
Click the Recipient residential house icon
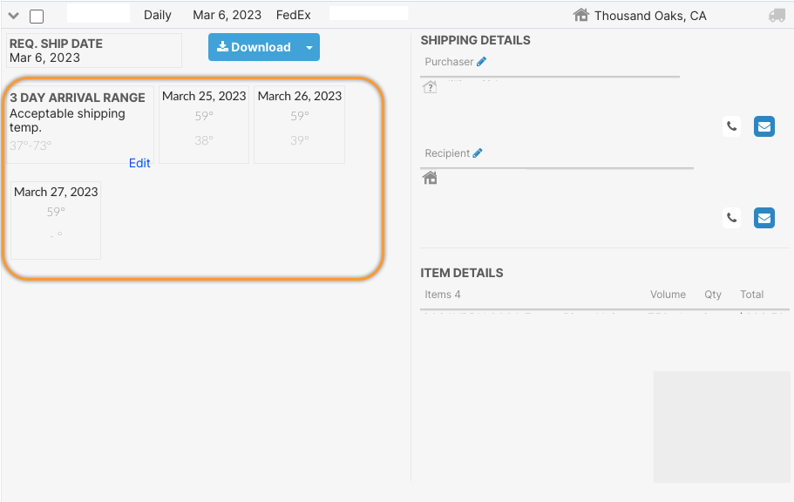click(x=430, y=178)
